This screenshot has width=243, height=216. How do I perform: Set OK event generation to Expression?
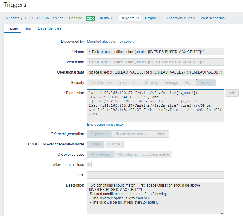pyautogui.click(x=100, y=134)
